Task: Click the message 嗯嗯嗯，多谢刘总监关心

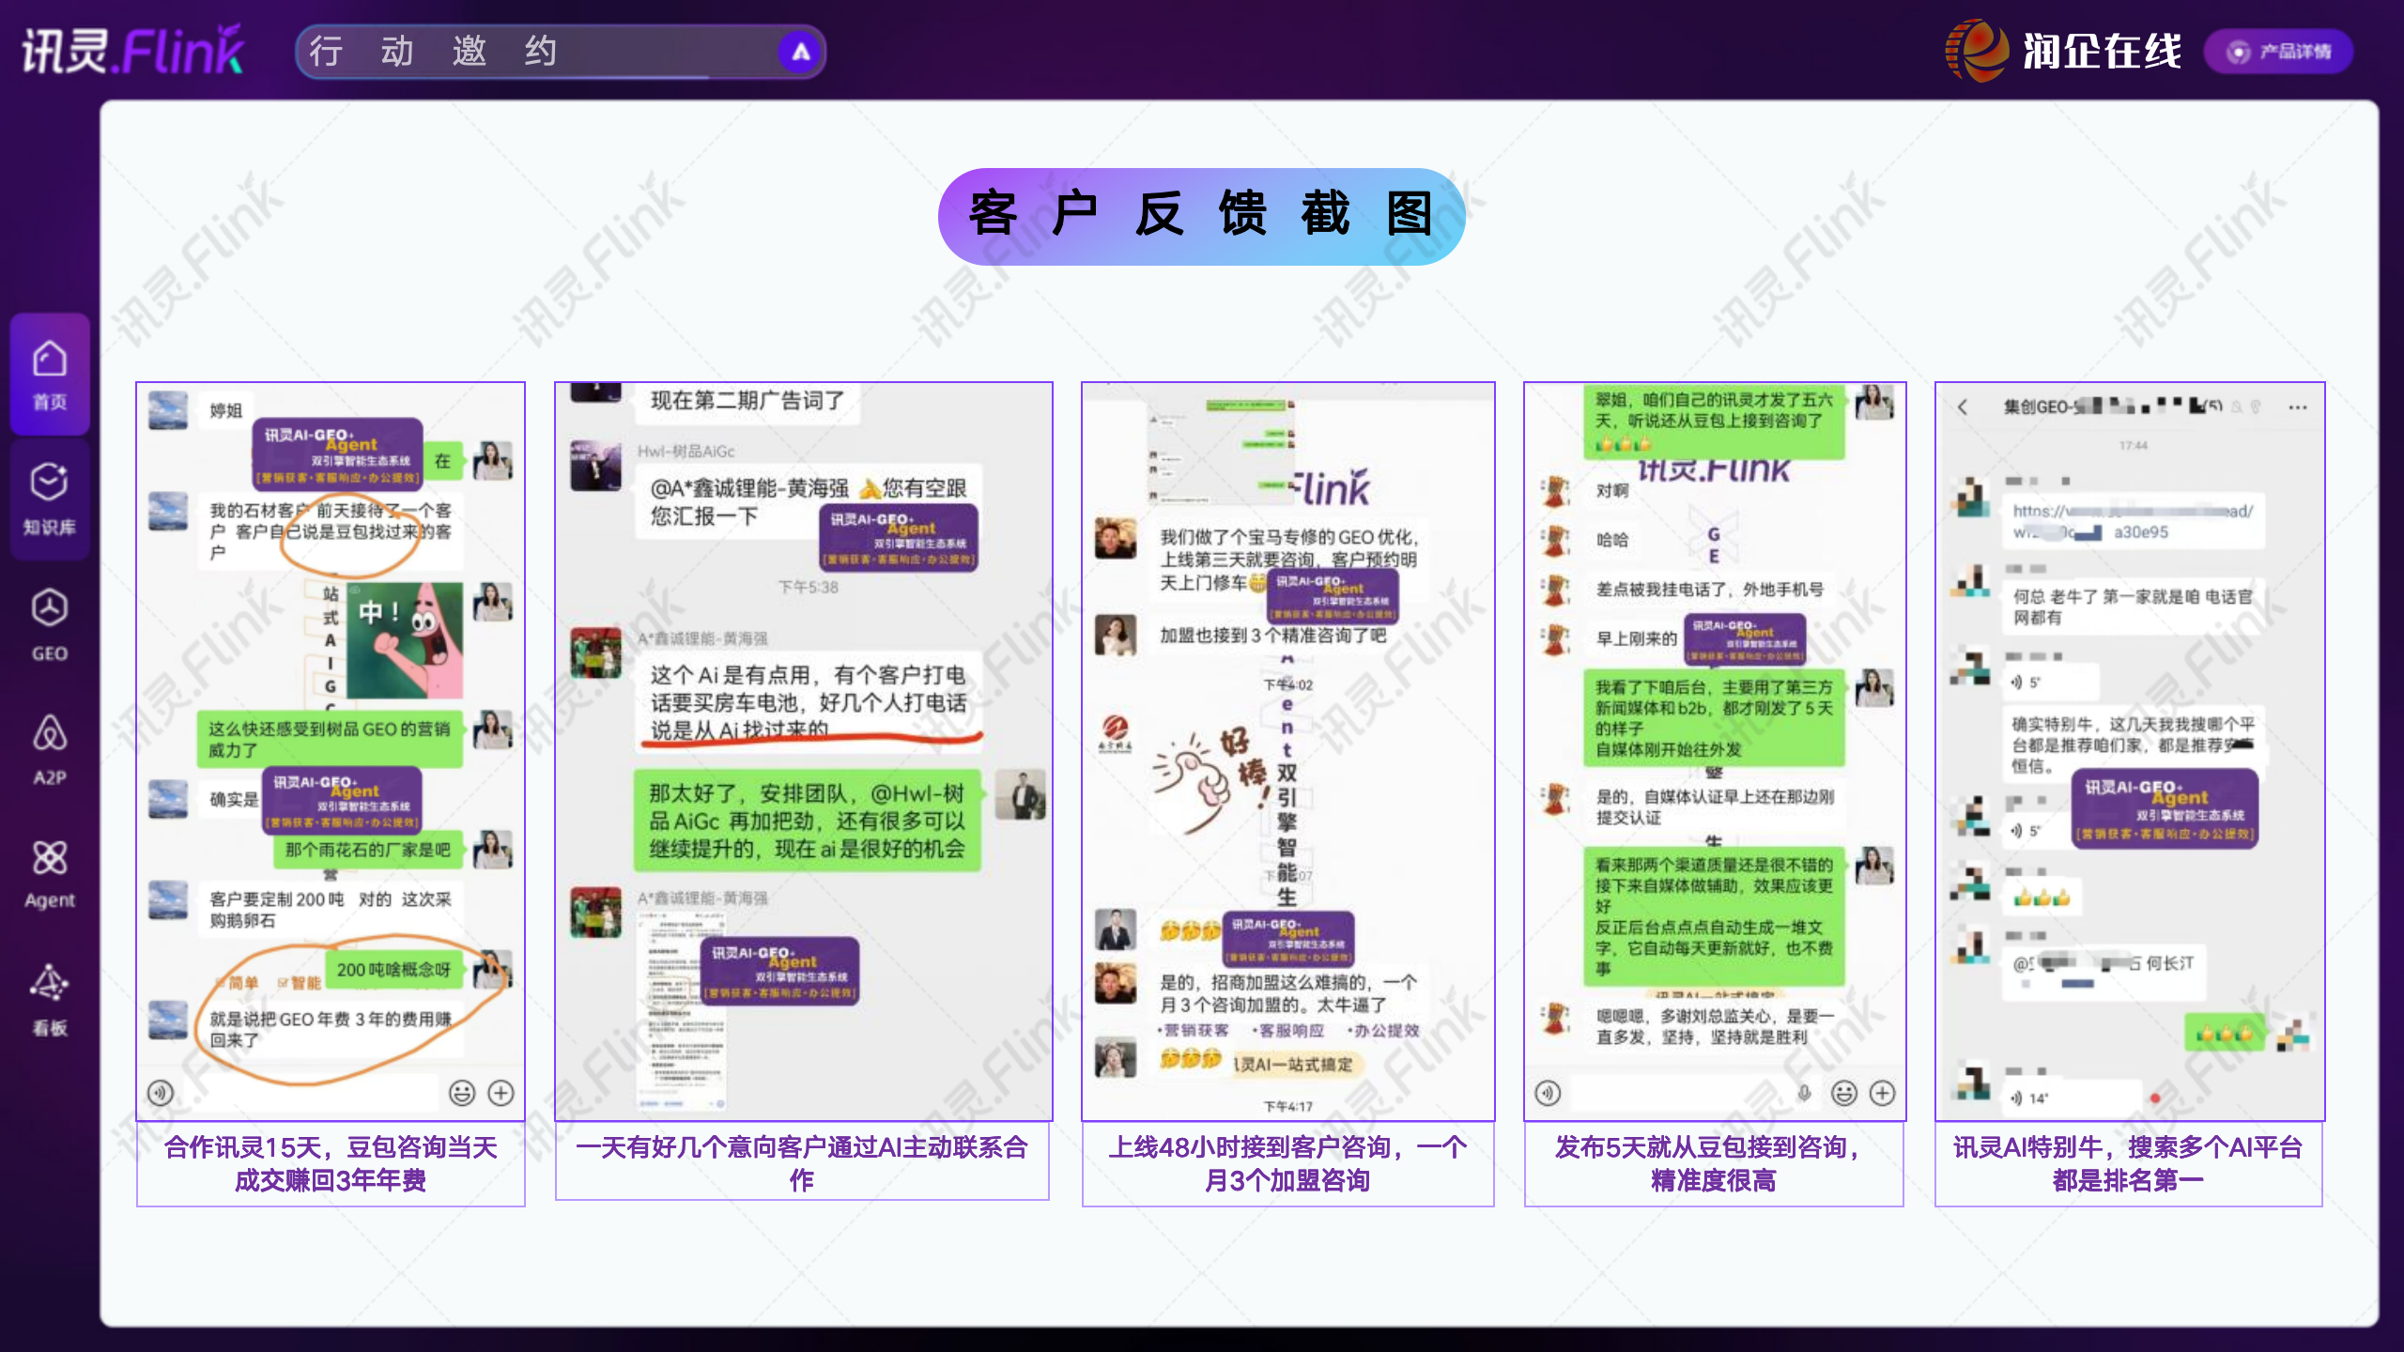Action: [1715, 1025]
